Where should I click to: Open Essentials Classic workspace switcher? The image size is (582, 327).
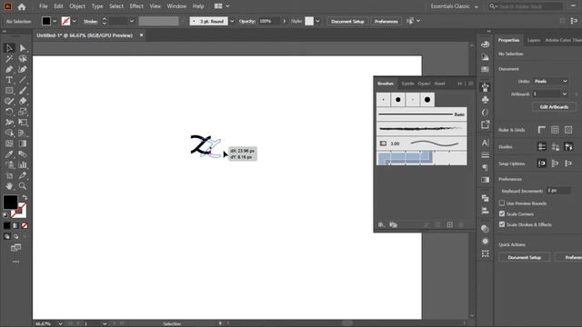tap(455, 6)
